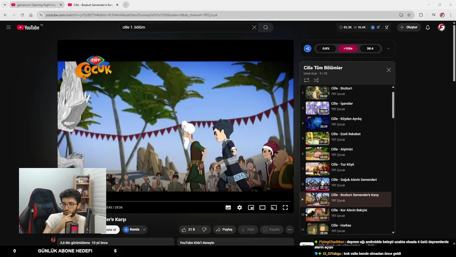
Task: Open the tab search dropdown arrow
Action: coord(5,5)
